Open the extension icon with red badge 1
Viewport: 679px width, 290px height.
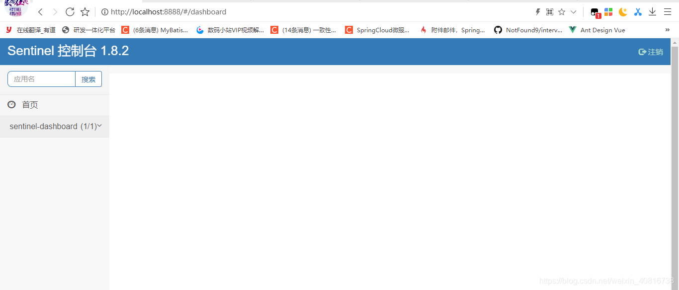coord(595,12)
